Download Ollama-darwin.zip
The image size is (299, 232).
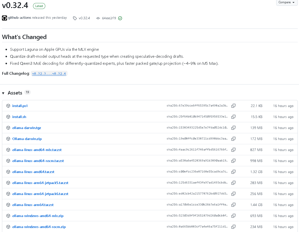(27, 139)
